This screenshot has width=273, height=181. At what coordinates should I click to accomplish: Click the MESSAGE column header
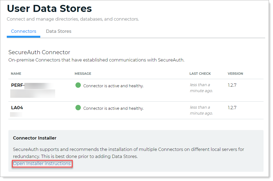point(83,73)
